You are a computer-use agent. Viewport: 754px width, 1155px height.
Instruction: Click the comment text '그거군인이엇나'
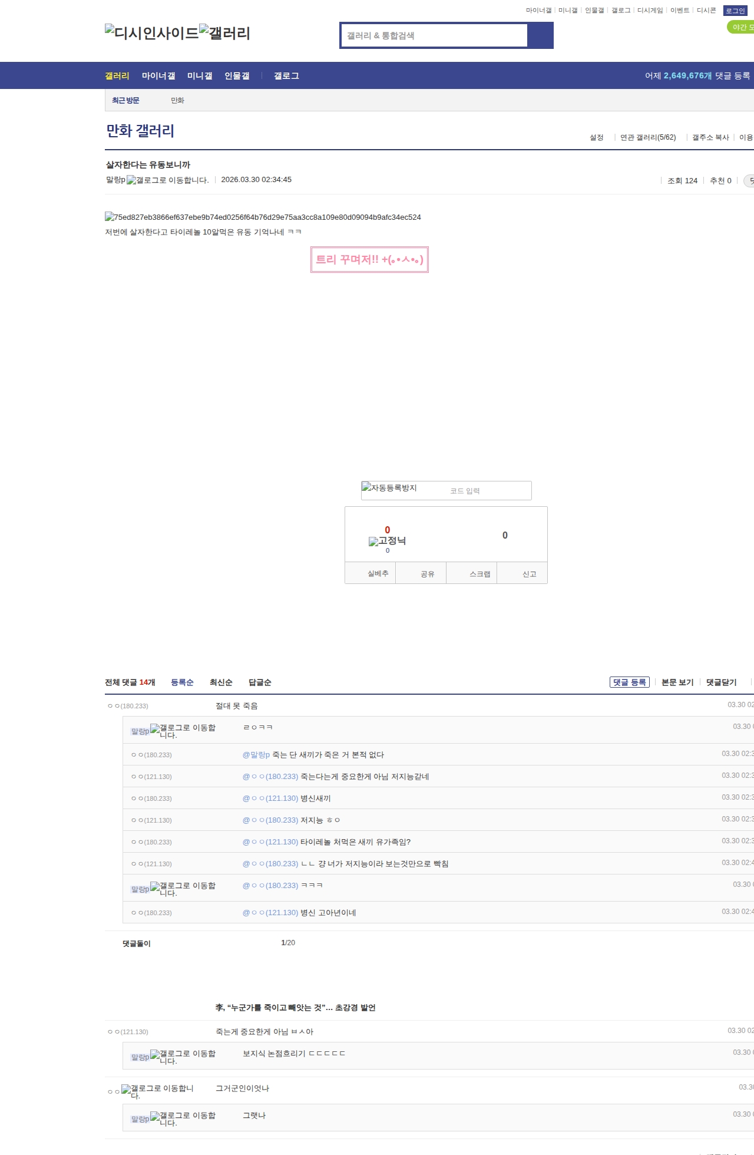point(242,1088)
